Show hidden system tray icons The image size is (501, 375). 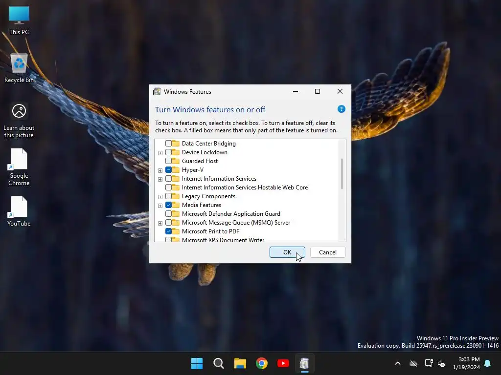click(x=398, y=363)
